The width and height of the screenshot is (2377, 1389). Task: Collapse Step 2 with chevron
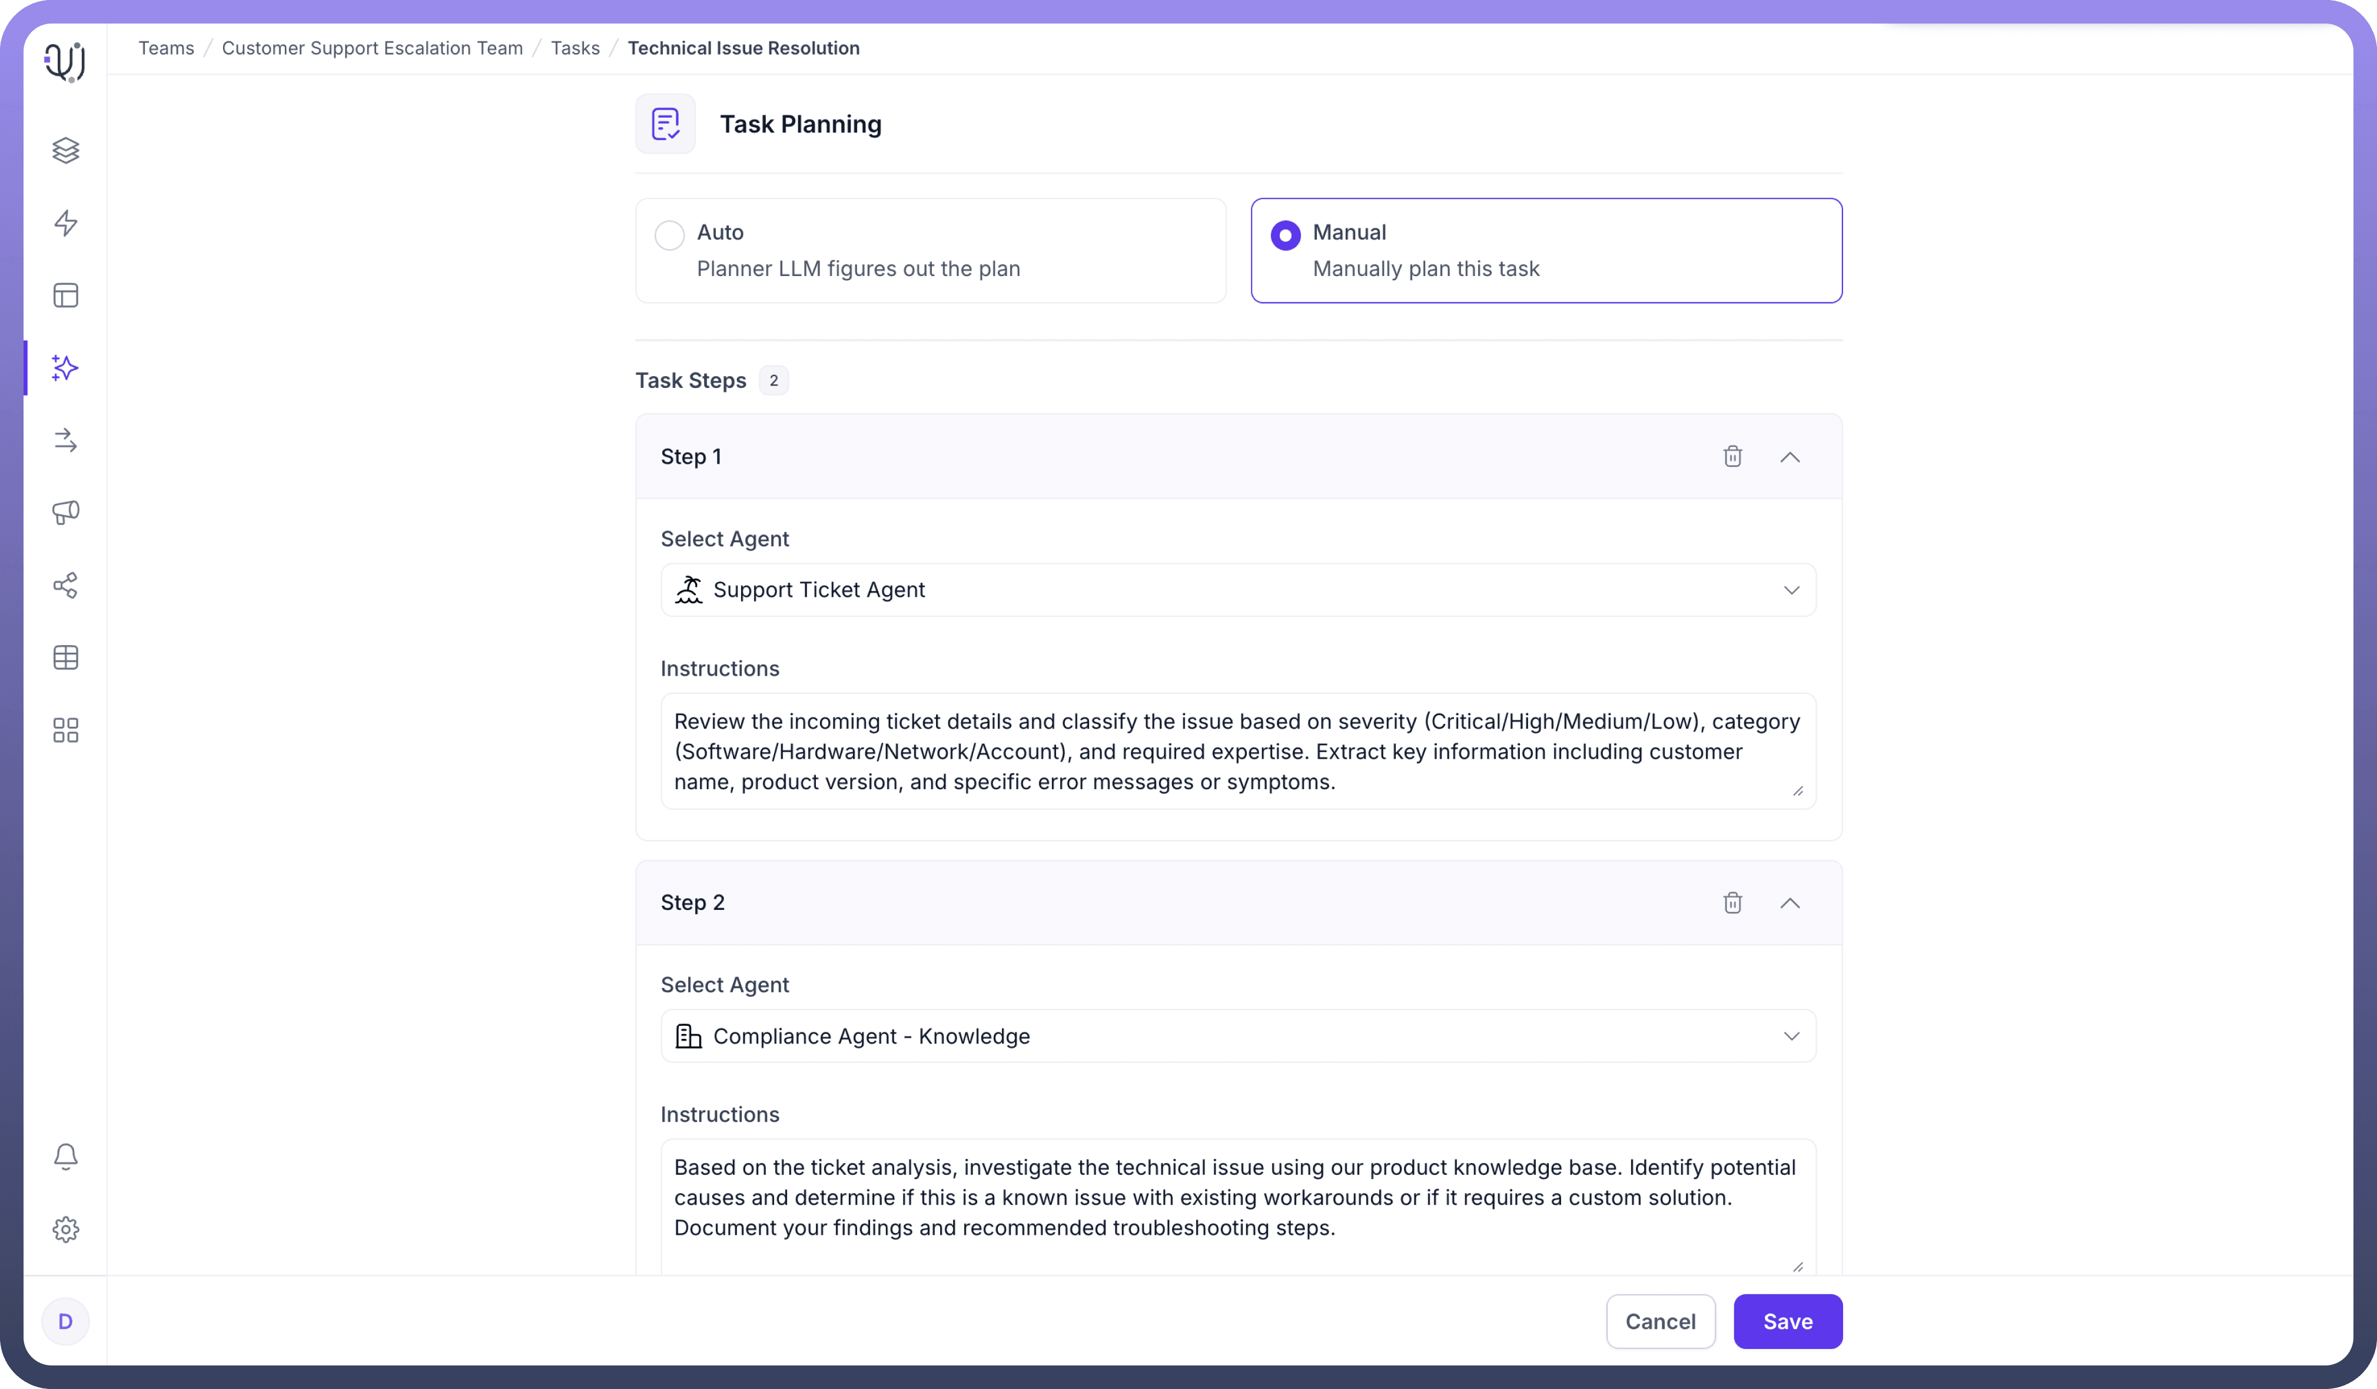tap(1790, 903)
